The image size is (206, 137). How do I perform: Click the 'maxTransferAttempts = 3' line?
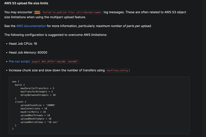(x=36, y=91)
